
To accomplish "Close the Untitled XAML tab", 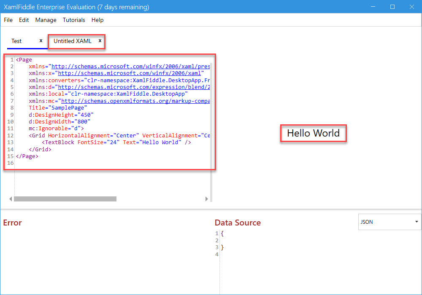I will coord(100,40).
